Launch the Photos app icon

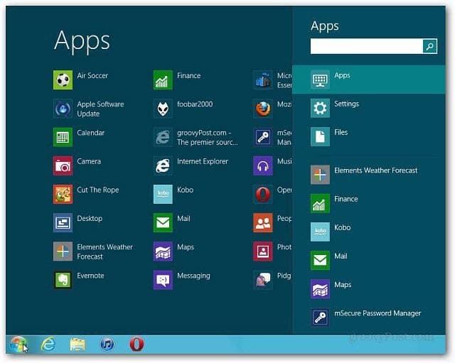coord(263,251)
